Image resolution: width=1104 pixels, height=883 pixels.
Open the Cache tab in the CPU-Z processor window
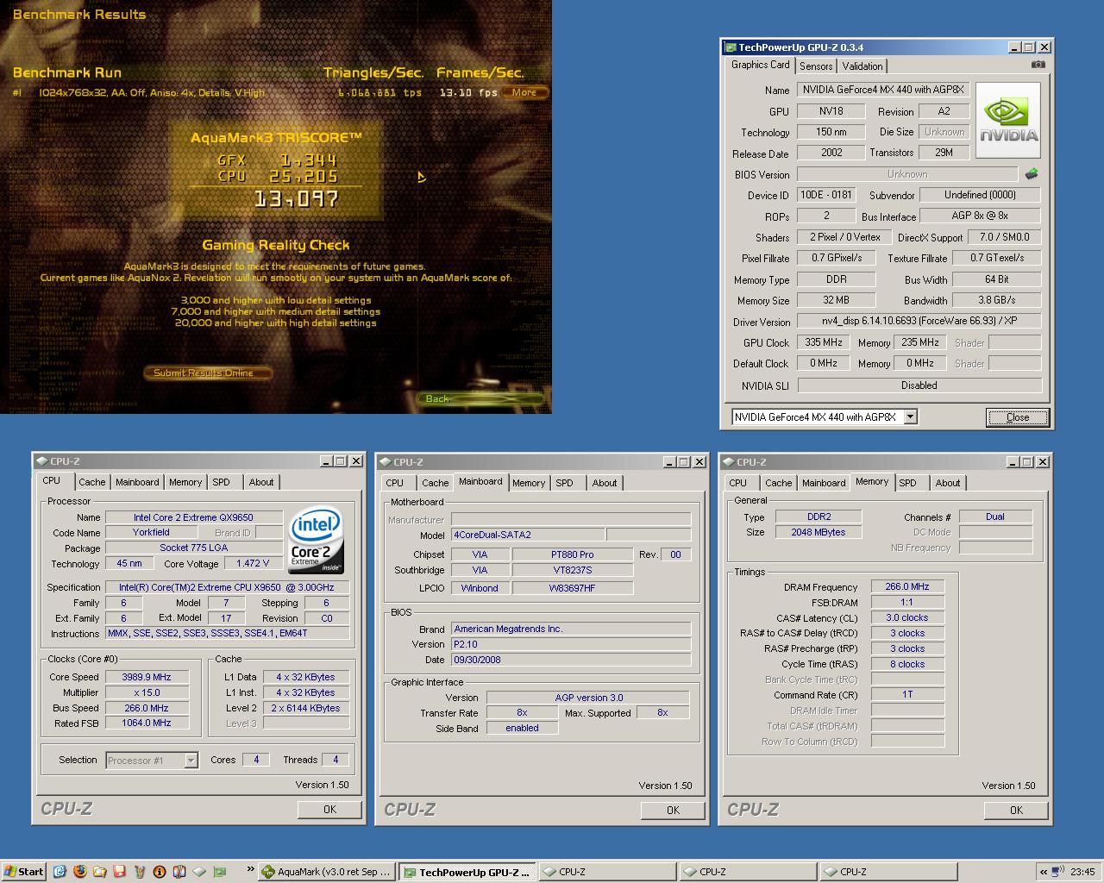pos(92,483)
